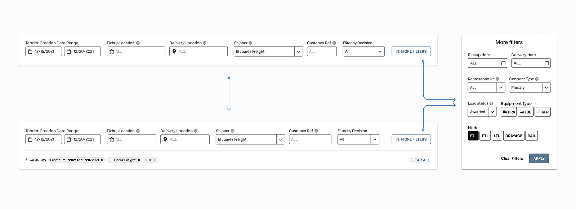
Task: Open Delivery date calendar icon in More filters
Action: (547, 63)
